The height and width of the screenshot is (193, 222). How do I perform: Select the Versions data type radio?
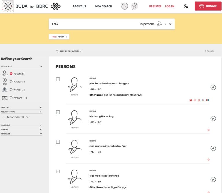(11, 98)
